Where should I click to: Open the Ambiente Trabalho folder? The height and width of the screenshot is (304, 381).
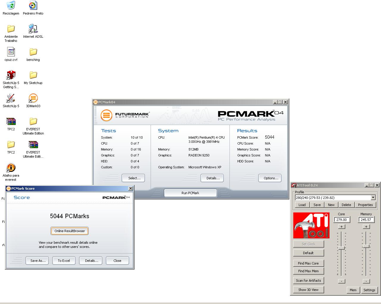coord(11,33)
